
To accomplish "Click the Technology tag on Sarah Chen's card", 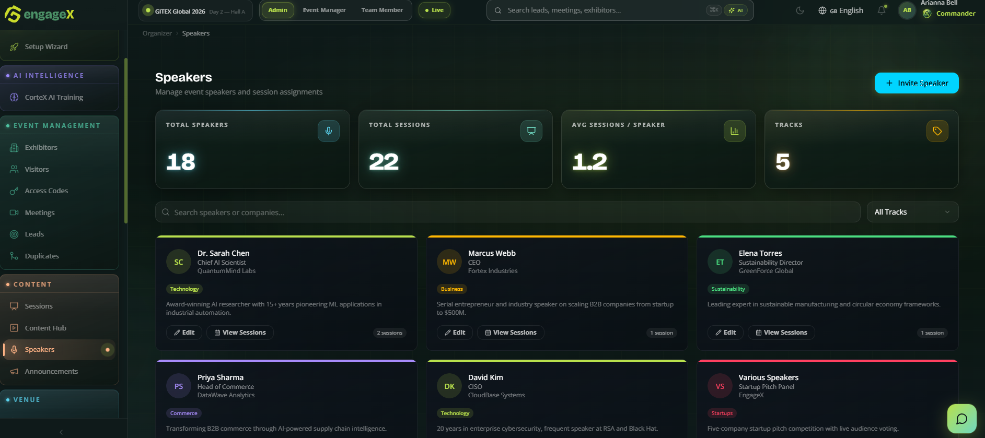I will click(184, 289).
